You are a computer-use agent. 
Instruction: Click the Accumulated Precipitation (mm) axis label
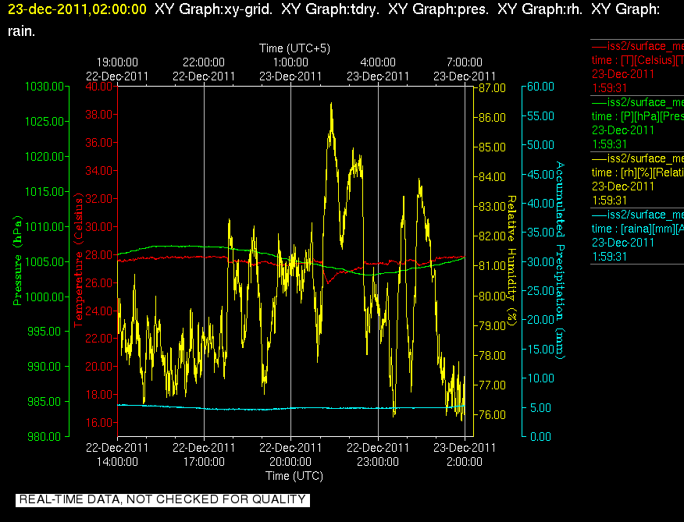[x=560, y=261]
